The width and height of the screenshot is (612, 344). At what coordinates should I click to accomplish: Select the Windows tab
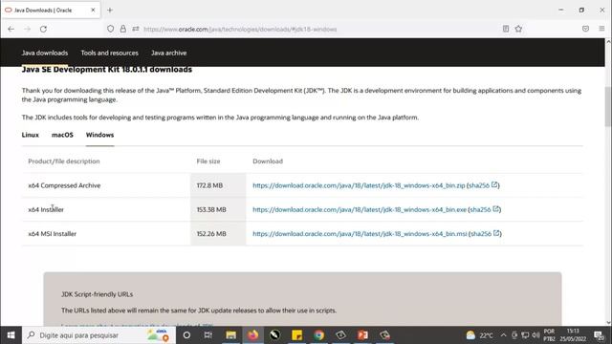click(x=99, y=135)
